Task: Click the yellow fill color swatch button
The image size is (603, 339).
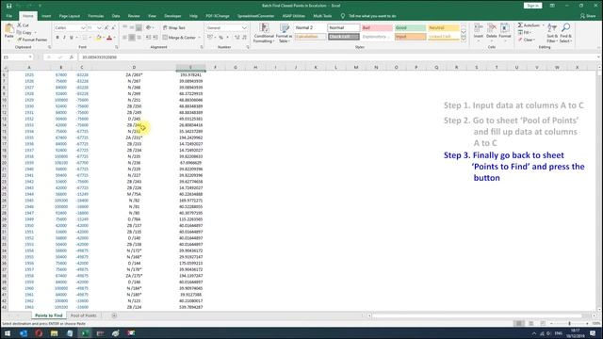Action: pos(98,38)
